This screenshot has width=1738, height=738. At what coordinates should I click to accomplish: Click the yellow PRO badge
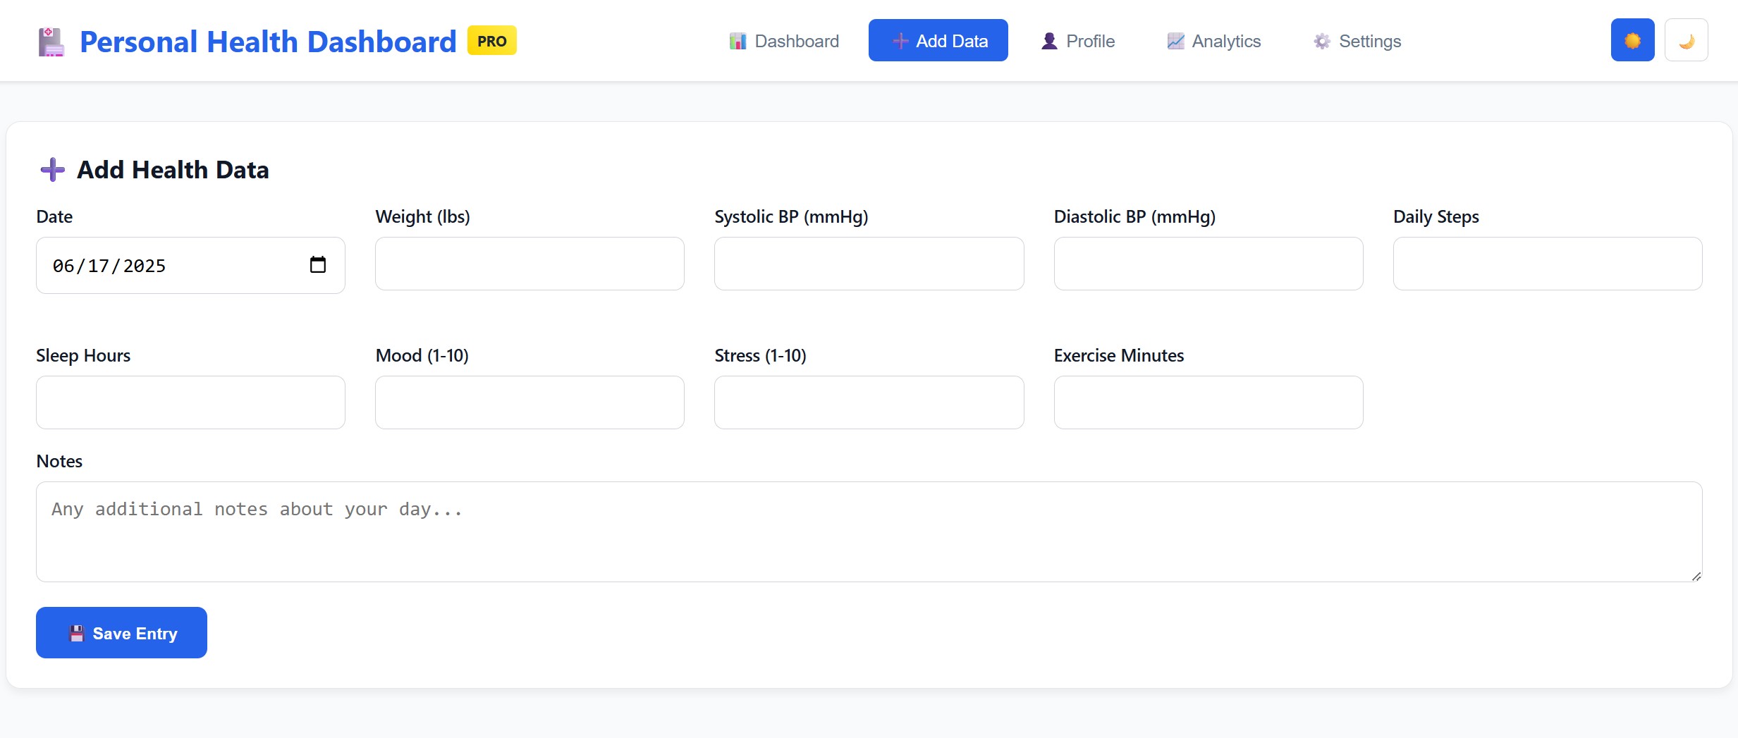click(491, 40)
